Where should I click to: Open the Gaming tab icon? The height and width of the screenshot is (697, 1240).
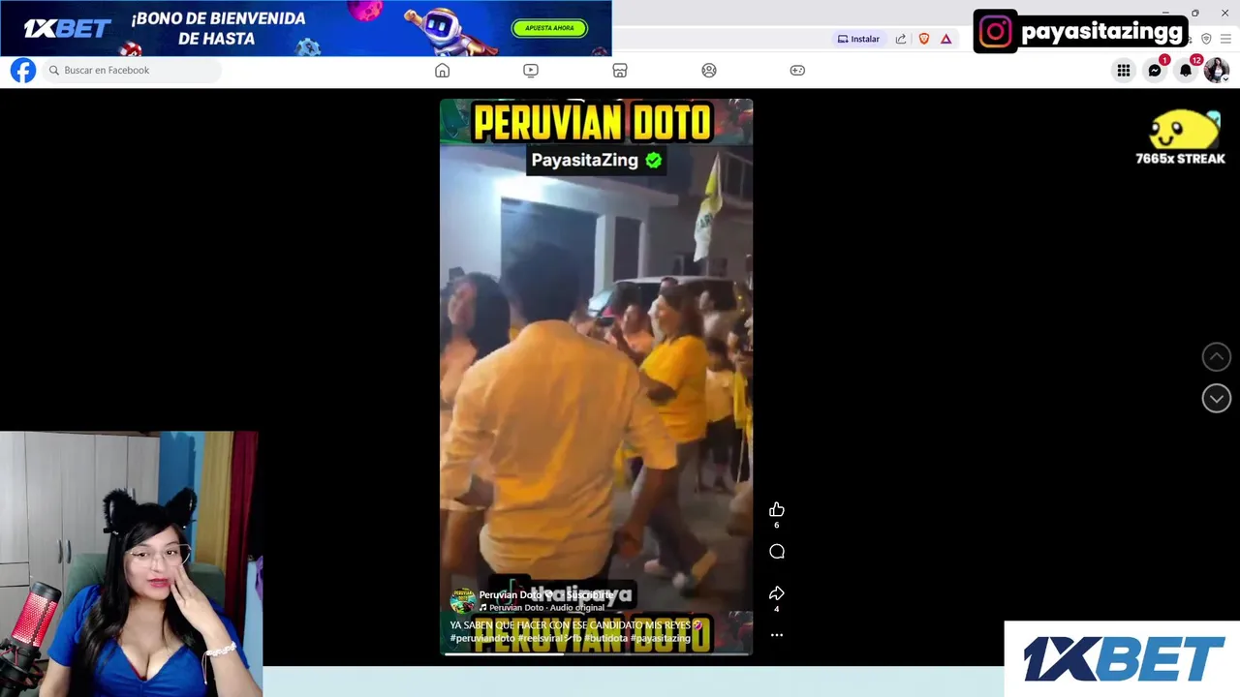click(797, 71)
